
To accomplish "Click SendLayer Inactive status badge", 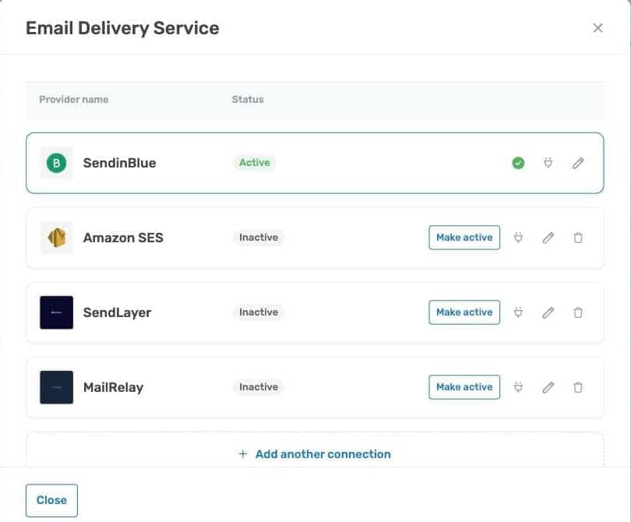I will point(259,312).
